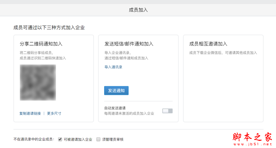Select the 分享二维码通知加入 card title
The height and width of the screenshot is (148, 276).
(41, 44)
